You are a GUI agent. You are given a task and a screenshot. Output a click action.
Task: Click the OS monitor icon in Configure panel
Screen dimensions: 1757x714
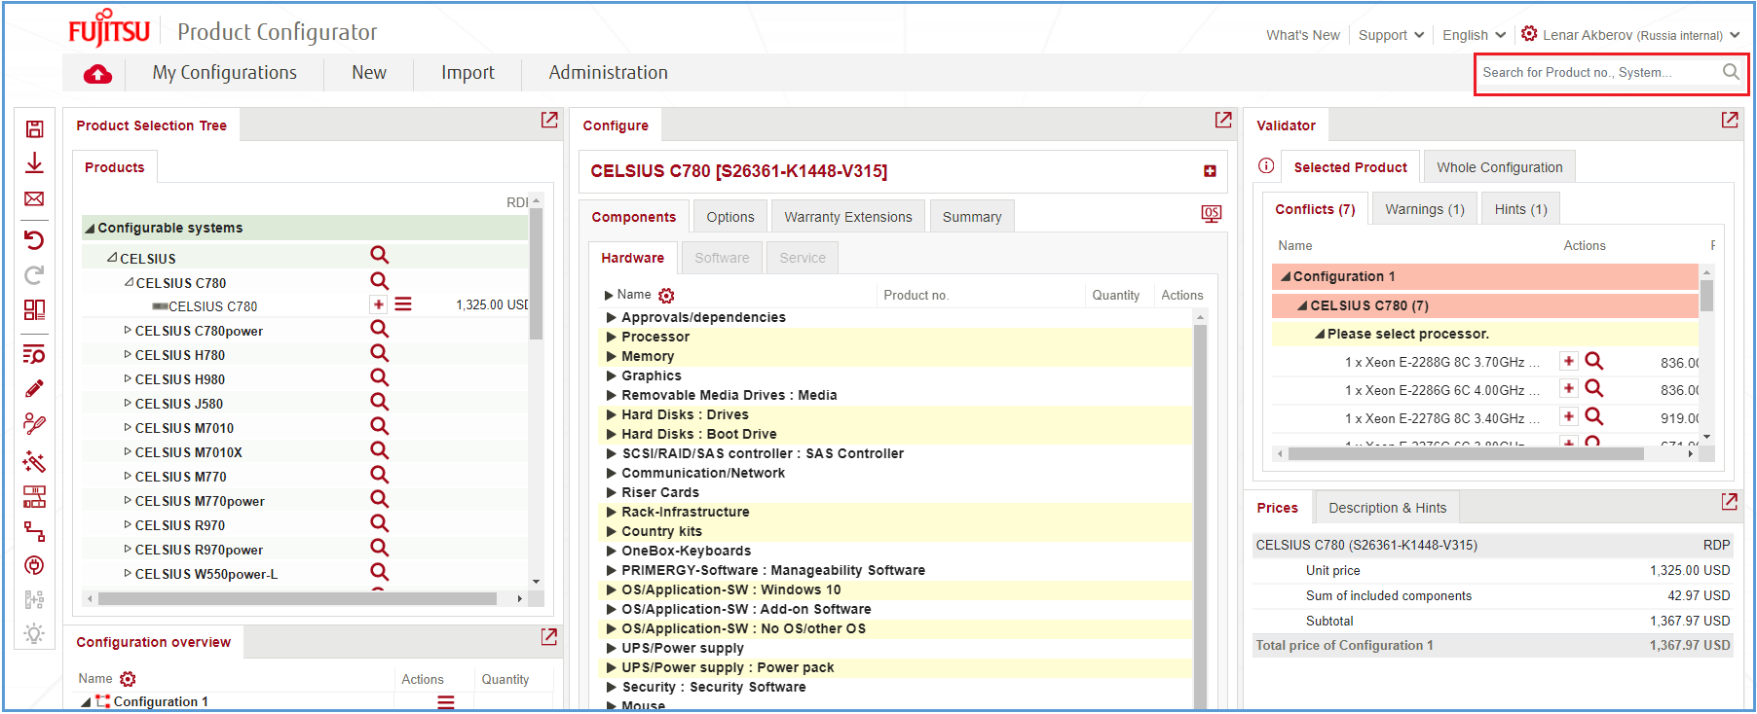(1212, 214)
